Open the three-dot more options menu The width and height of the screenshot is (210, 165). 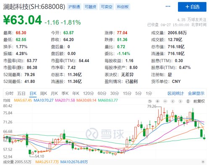[168, 6]
